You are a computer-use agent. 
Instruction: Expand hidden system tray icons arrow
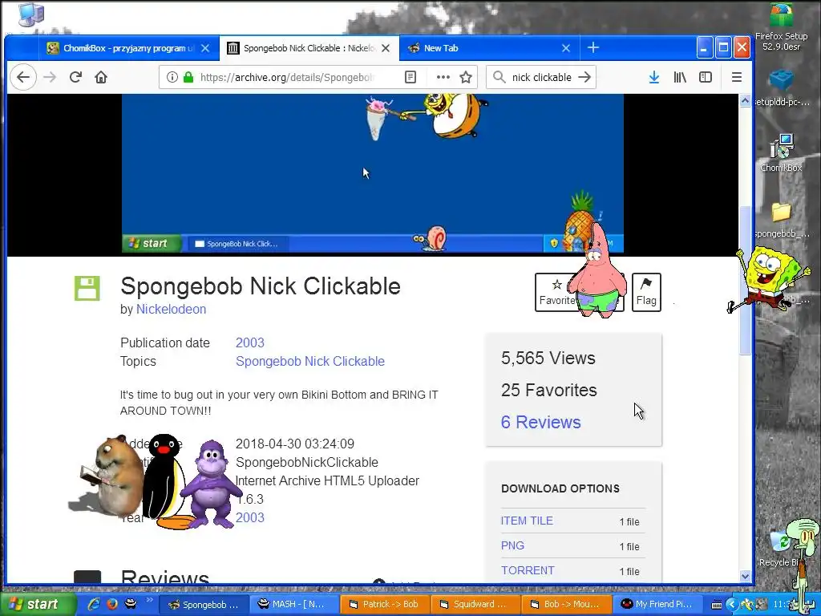(731, 605)
